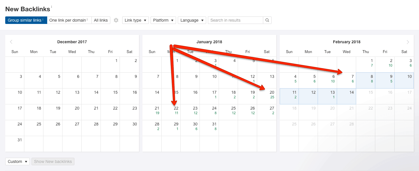Select January 20 with 25 backlinks
The width and height of the screenshot is (419, 171).
267,96
